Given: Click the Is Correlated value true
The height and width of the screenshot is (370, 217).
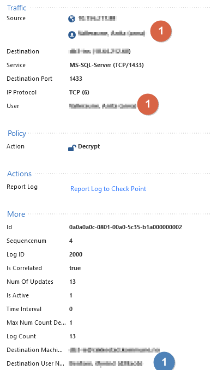Looking at the screenshot, I should coord(75,268).
